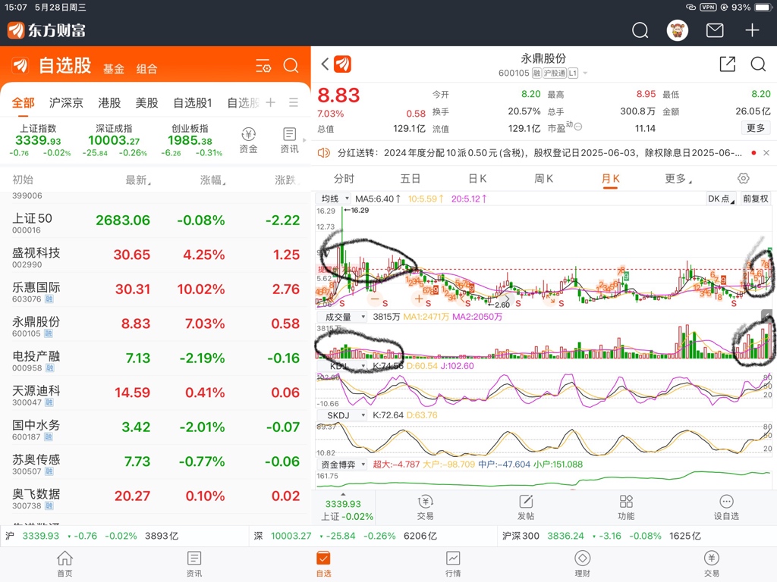Expand stock tags arrow next to L1

point(585,74)
